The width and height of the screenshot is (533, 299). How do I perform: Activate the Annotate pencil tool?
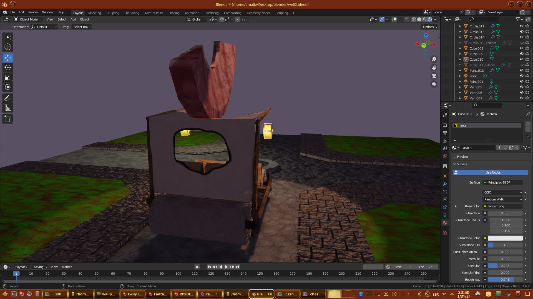(x=8, y=98)
